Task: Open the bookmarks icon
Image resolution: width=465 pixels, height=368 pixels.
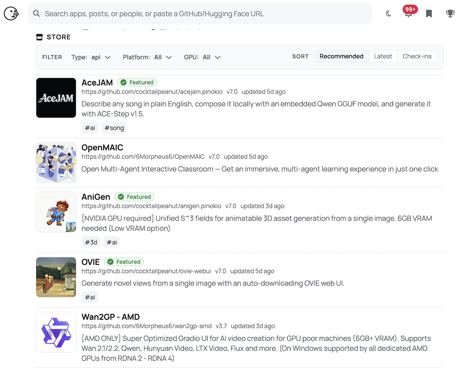Action: coord(429,14)
